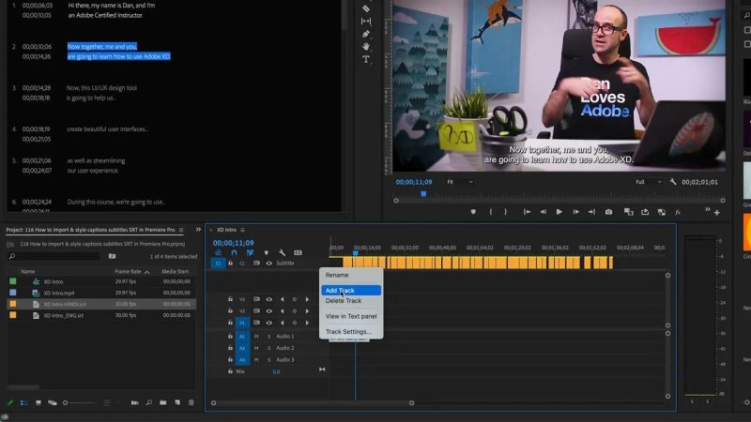Screen dimensions: 751x422
Task: Toggle snap in timeline magnet icon
Action: pyautogui.click(x=234, y=252)
